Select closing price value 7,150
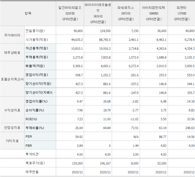Screen dimensions: 195x177 point(135,31)
